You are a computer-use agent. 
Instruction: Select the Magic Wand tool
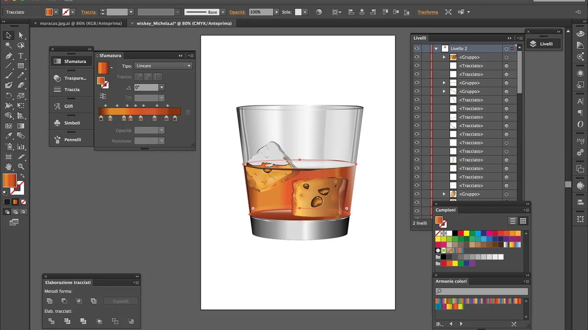[9, 45]
